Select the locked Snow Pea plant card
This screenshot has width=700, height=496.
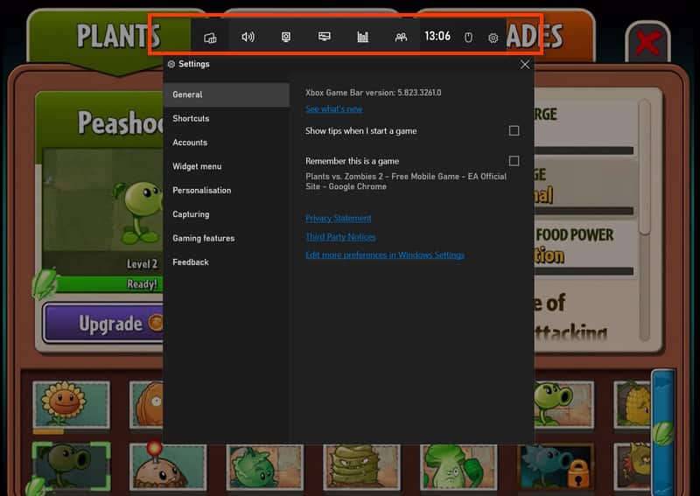pyautogui.click(x=556, y=467)
